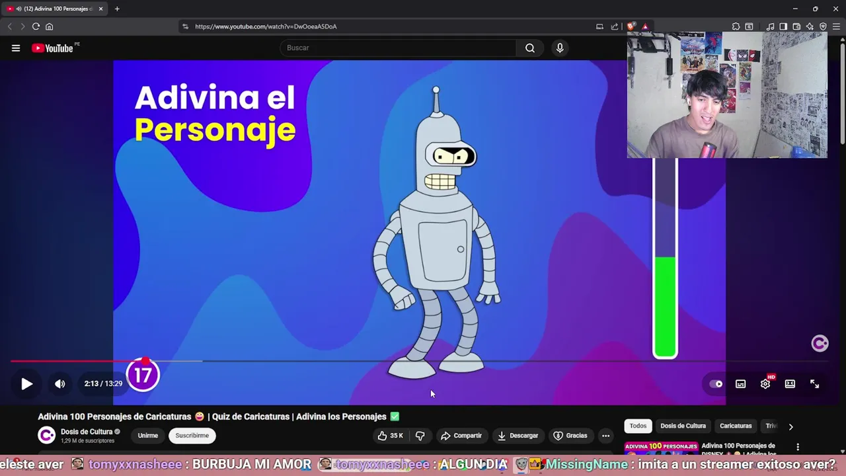Like the video with 35 K likes
The image size is (846, 476).
pos(390,436)
